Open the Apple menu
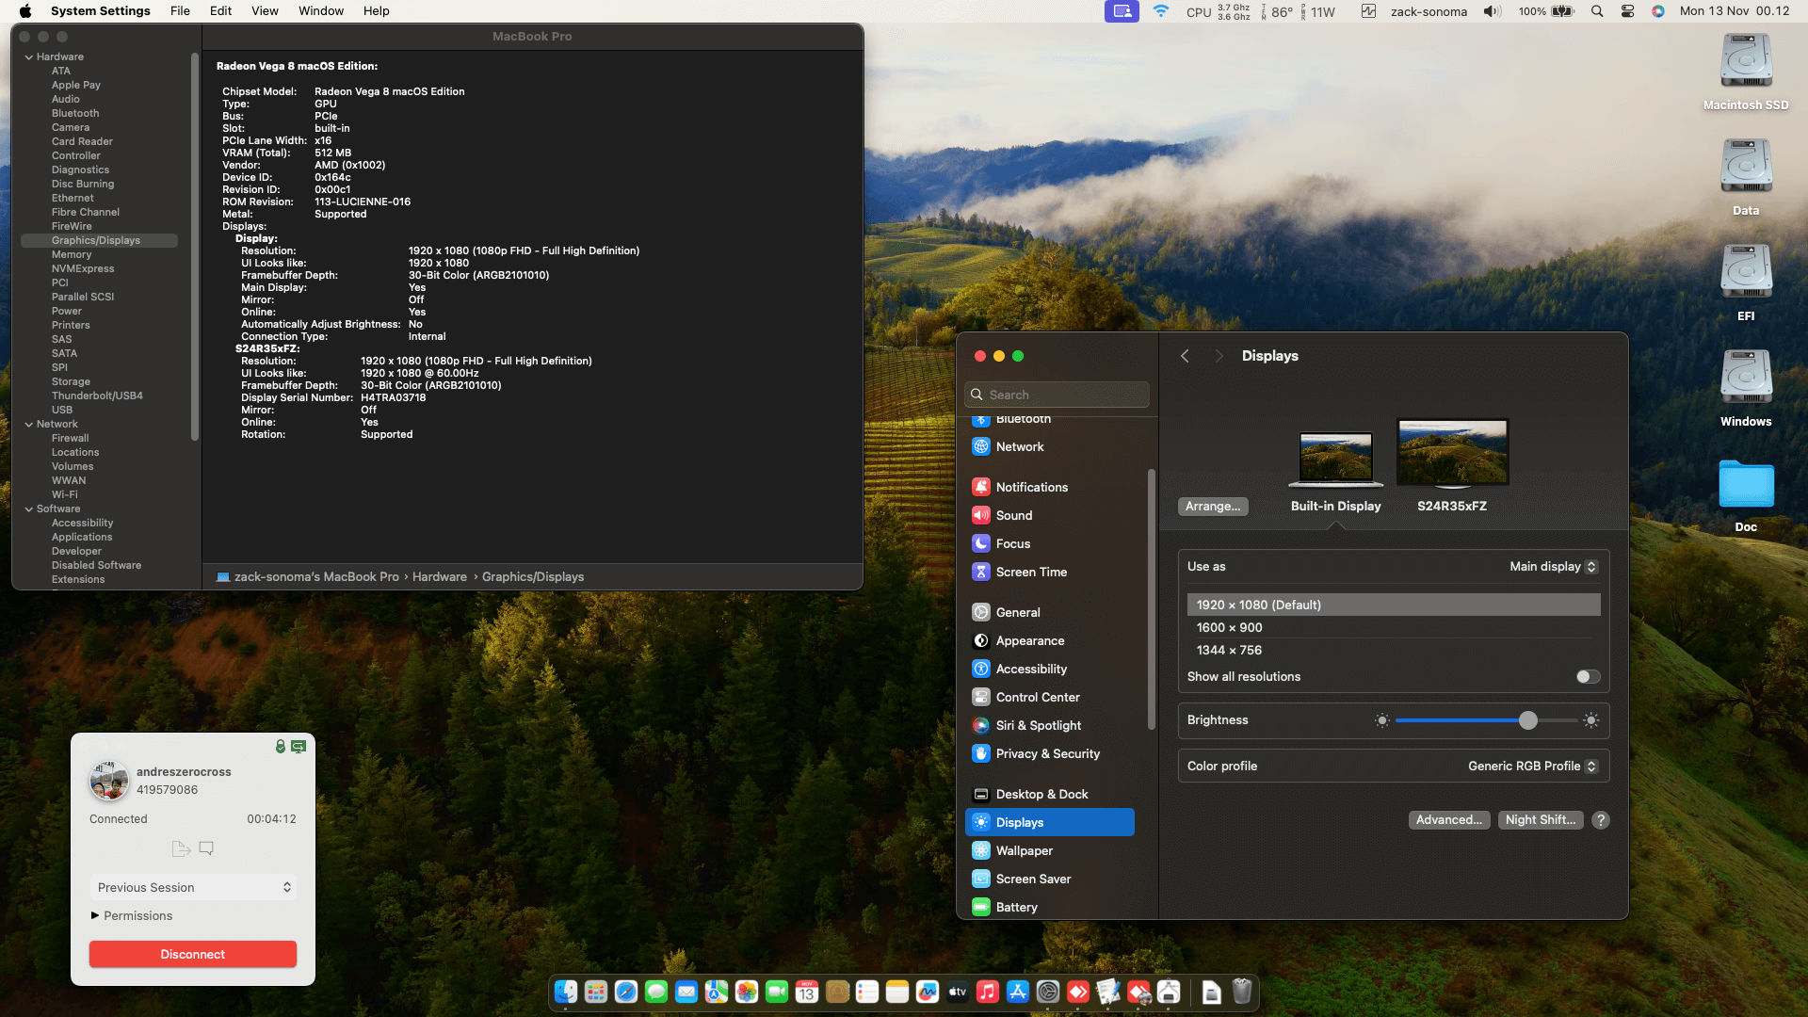 click(x=25, y=11)
